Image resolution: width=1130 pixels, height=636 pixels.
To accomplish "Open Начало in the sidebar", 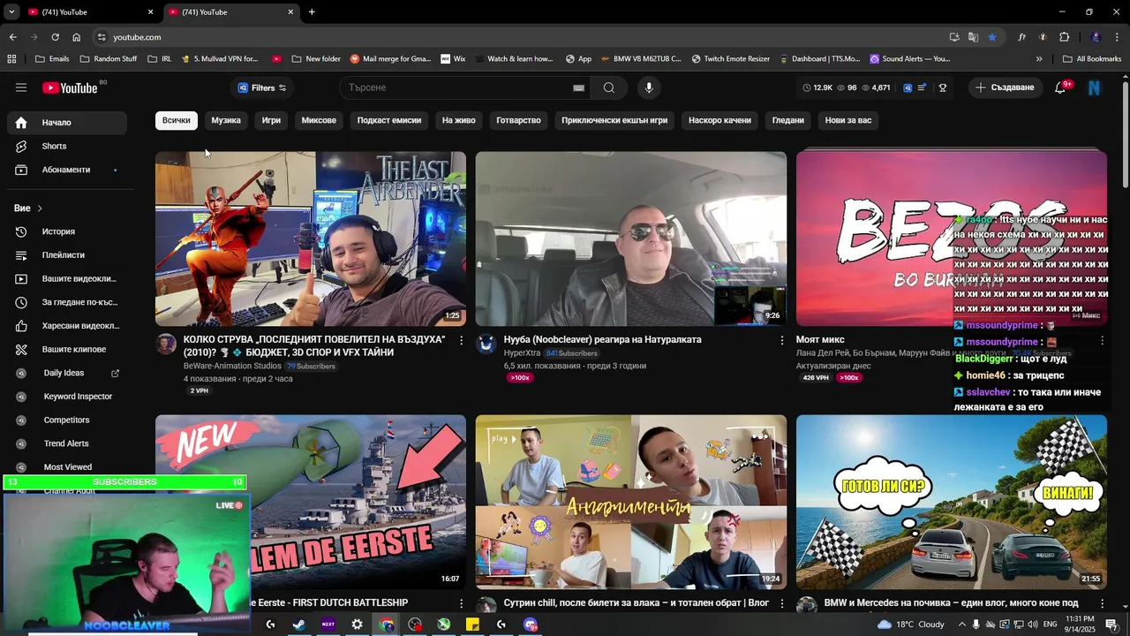I will click(67, 123).
